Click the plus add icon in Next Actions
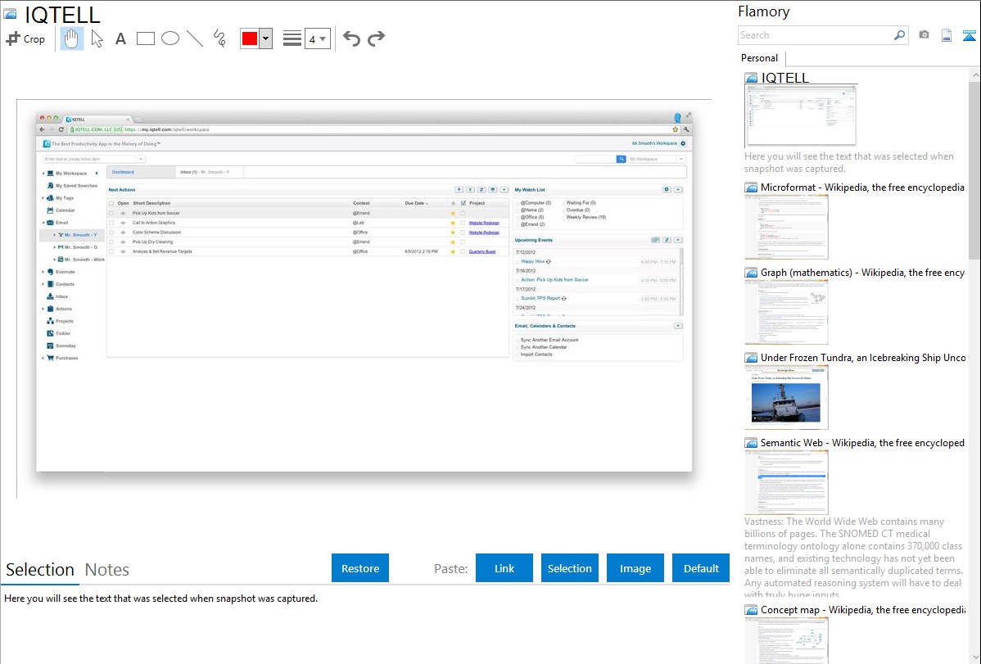The image size is (981, 664). (459, 190)
